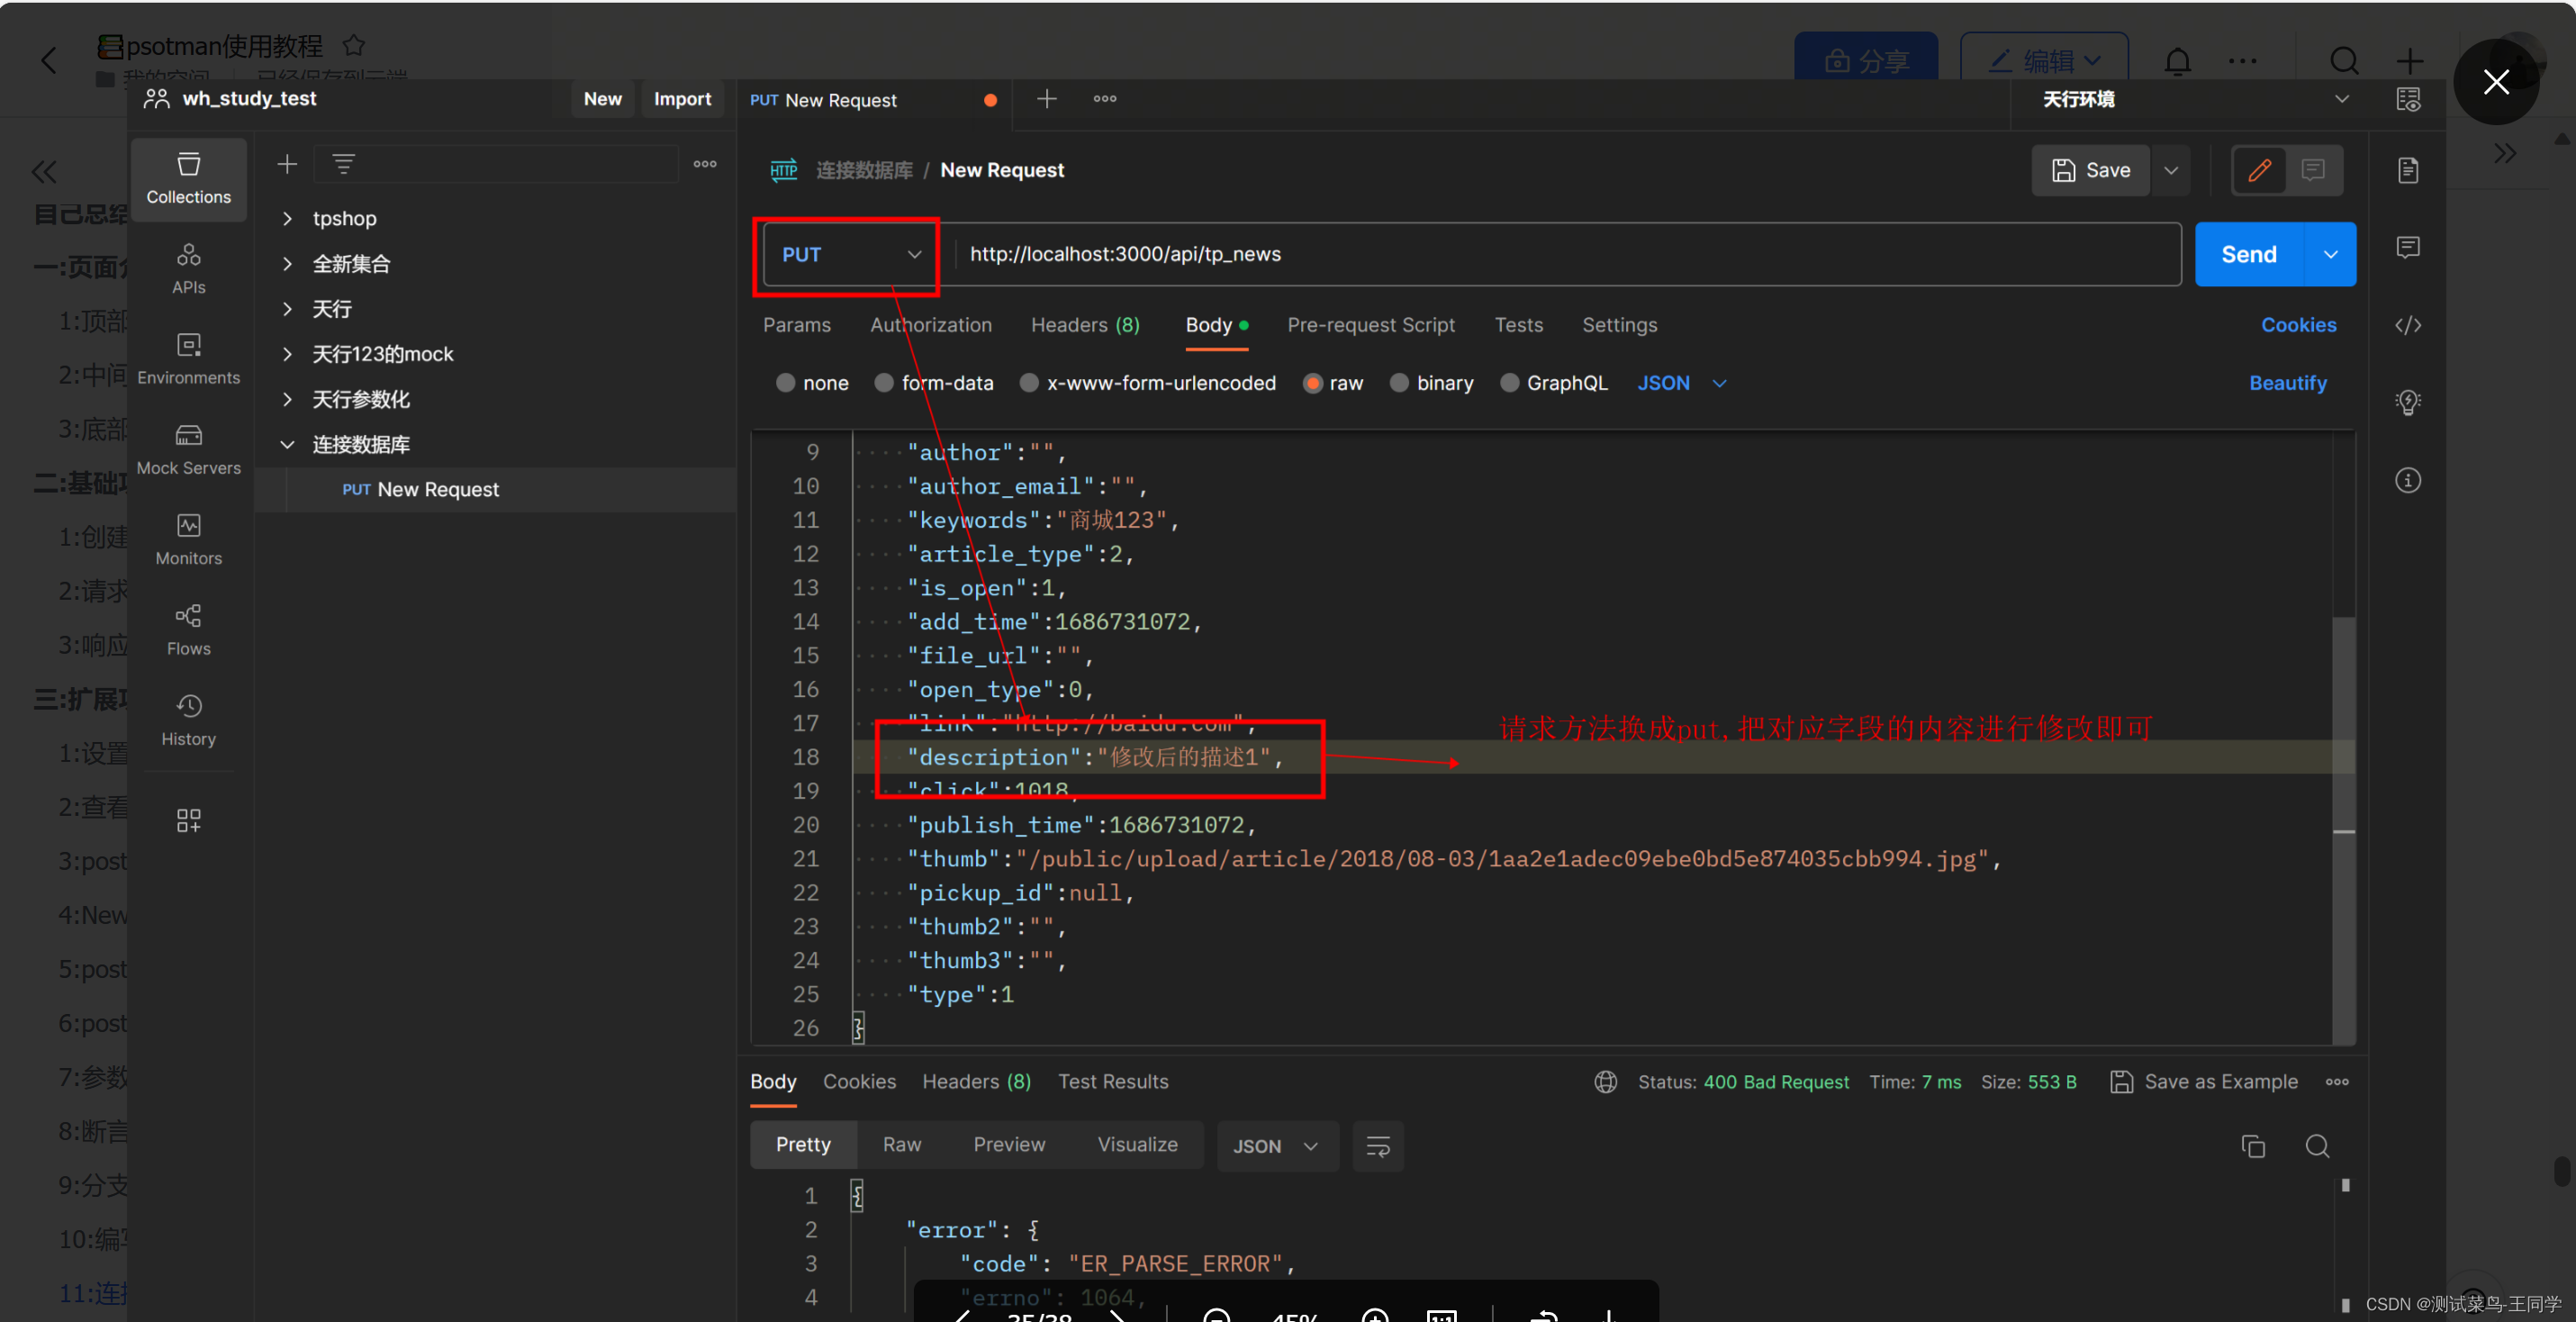
Task: Open the History sidebar panel
Action: 188,720
